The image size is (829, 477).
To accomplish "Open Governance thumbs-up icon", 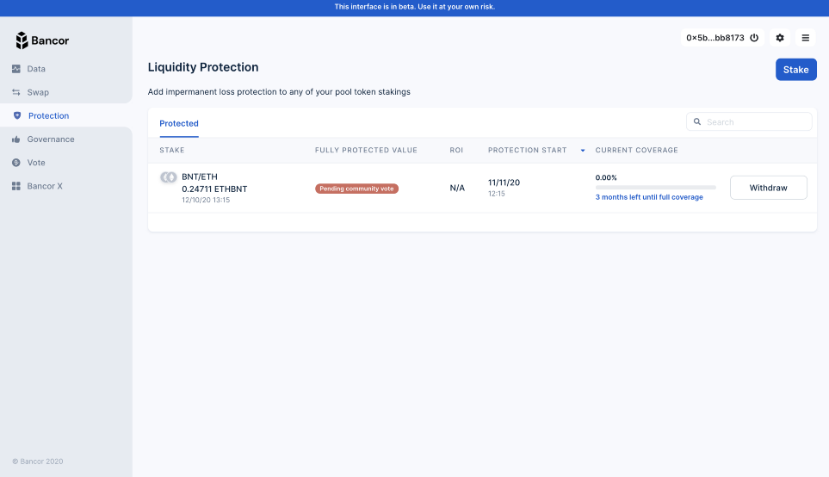I will [x=16, y=139].
